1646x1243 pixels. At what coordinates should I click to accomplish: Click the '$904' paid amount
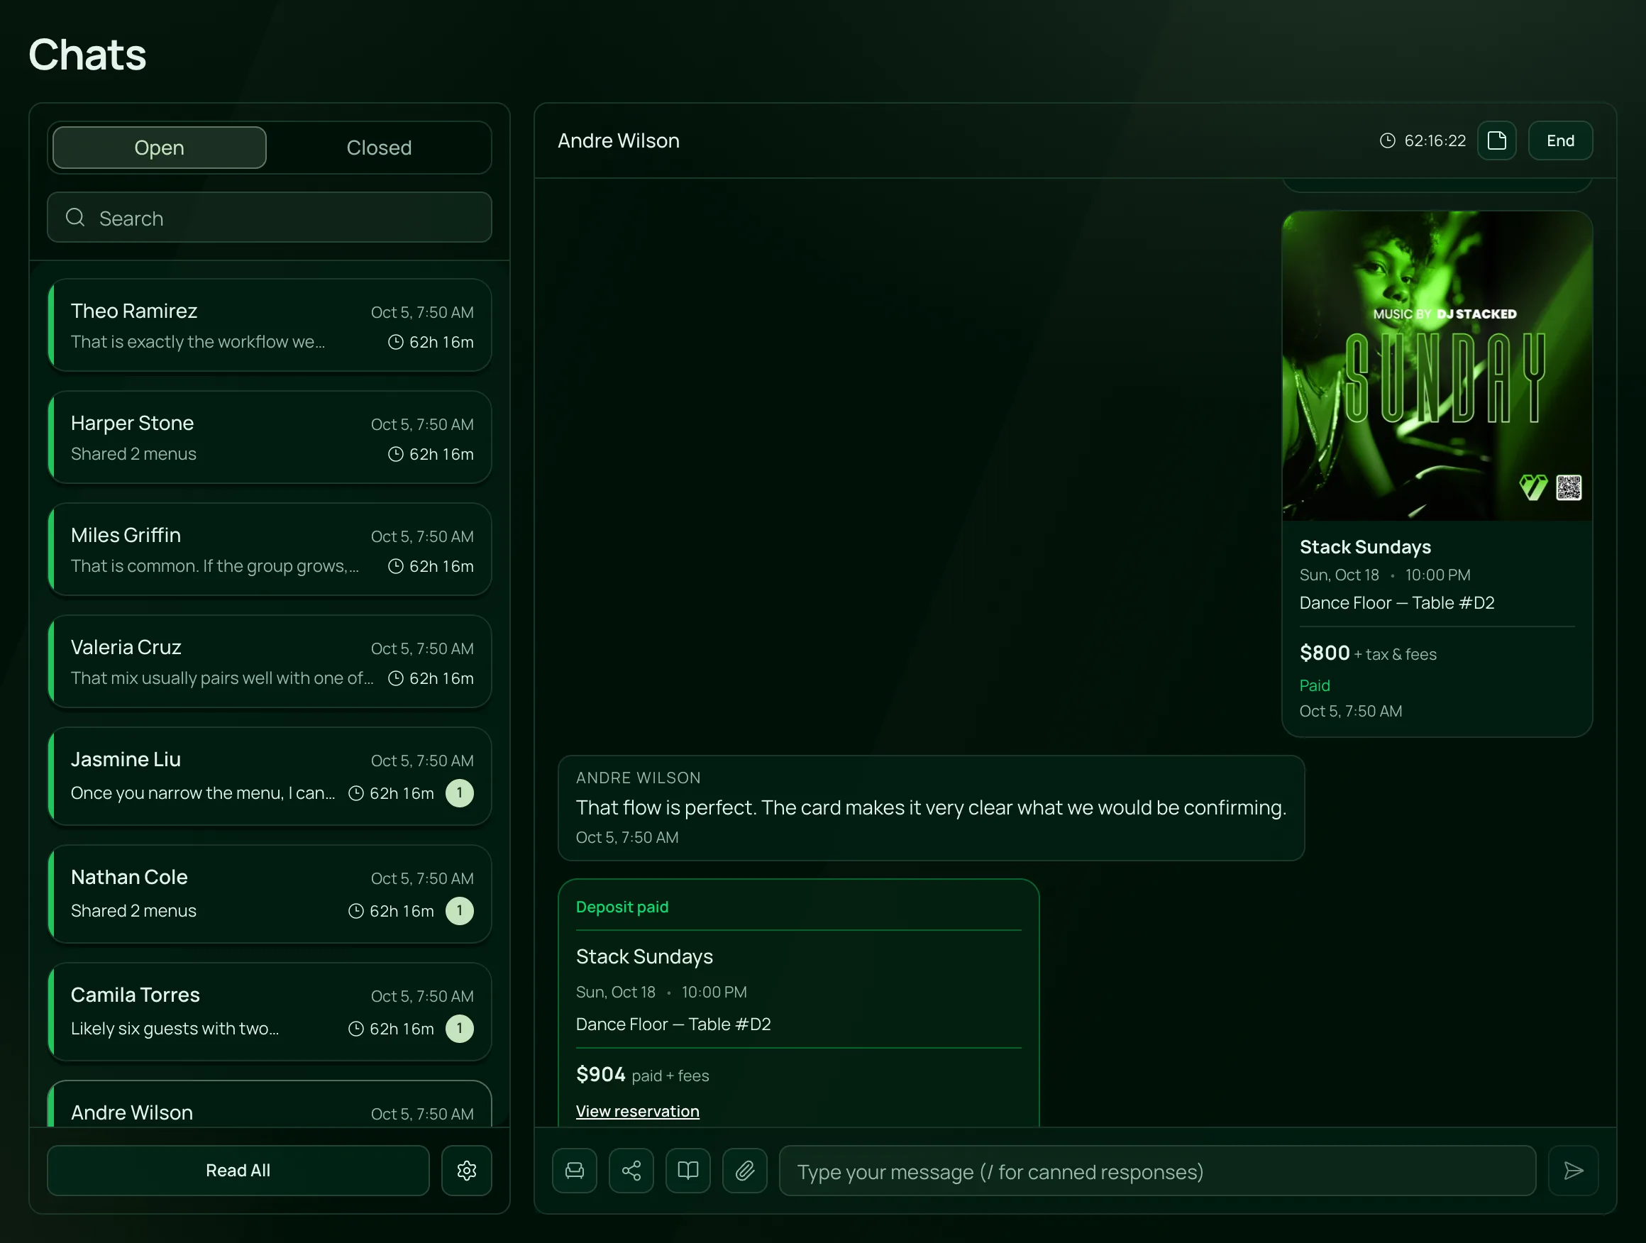(x=600, y=1074)
